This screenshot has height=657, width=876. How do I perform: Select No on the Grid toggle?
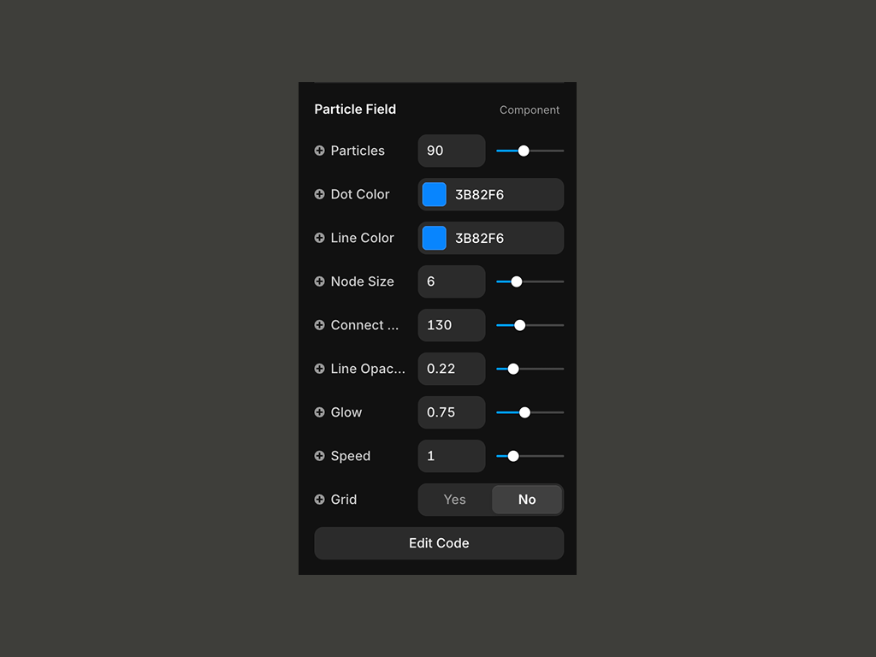coord(527,500)
